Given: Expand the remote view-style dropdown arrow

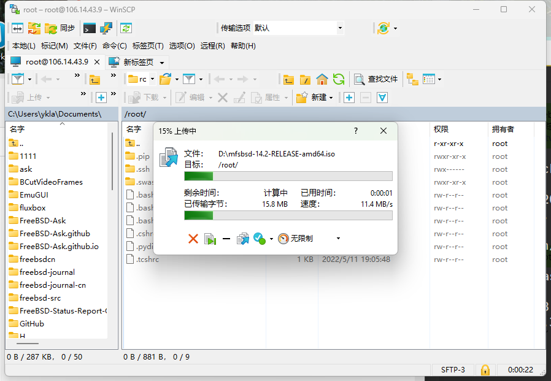Looking at the screenshot, I should click(439, 79).
